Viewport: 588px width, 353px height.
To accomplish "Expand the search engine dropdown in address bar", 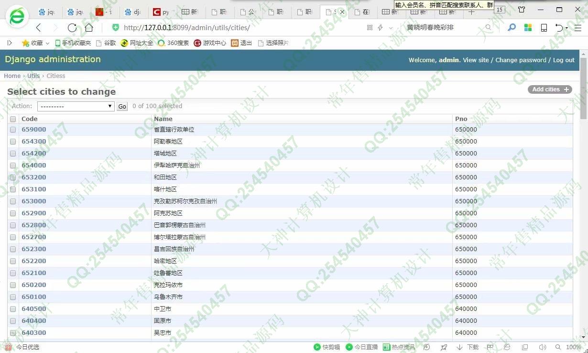I will coord(391,28).
